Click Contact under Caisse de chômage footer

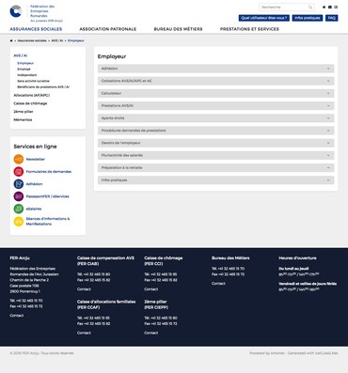(x=151, y=289)
